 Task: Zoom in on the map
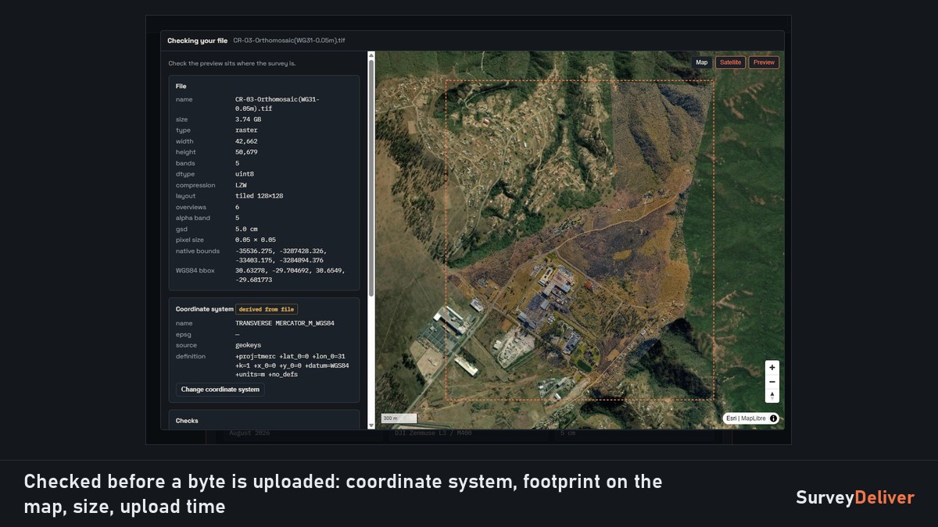(772, 367)
